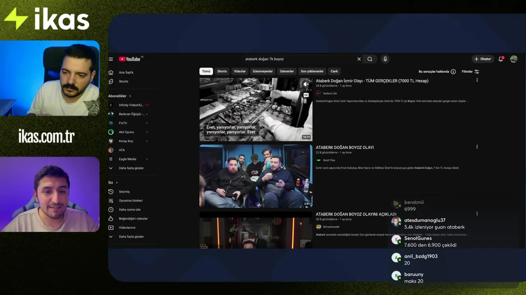Open the notifications bell
526x295 pixels.
(501, 59)
